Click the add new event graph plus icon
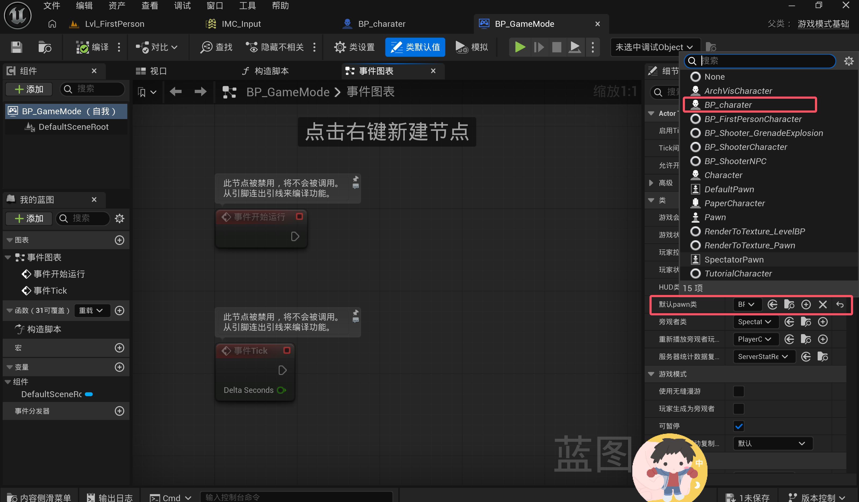This screenshot has width=859, height=502. point(119,240)
